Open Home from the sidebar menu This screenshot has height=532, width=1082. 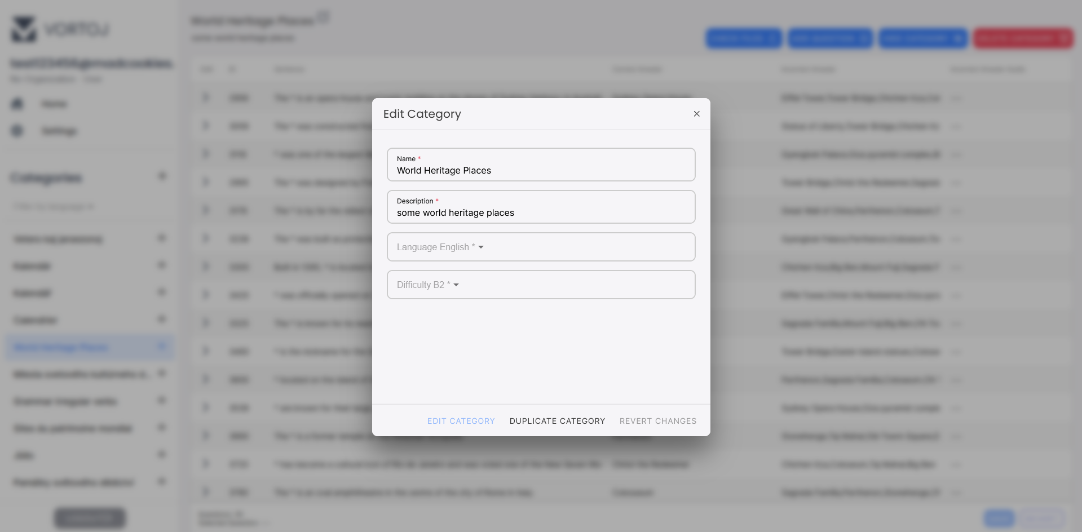[x=54, y=104]
